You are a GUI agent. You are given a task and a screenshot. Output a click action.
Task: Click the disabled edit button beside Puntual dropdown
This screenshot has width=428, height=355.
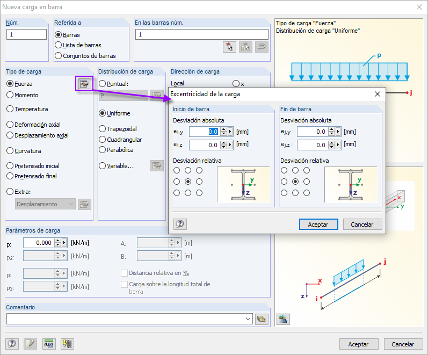tap(156, 95)
